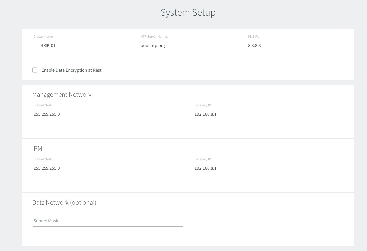
Task: Click Management Network Subnet Mask field
Action: coord(107,114)
